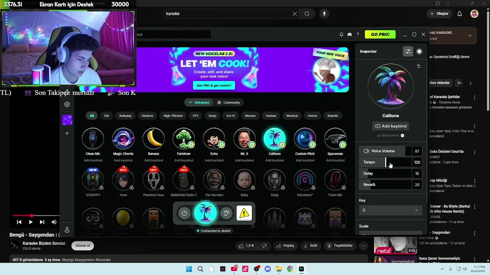This screenshot has width=490, height=275.
Task: Filter voices by High-Pitched category
Action: tap(173, 116)
